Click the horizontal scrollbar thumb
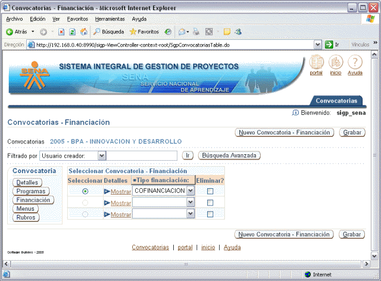Viewport: 381px width, 281px height. point(186,264)
